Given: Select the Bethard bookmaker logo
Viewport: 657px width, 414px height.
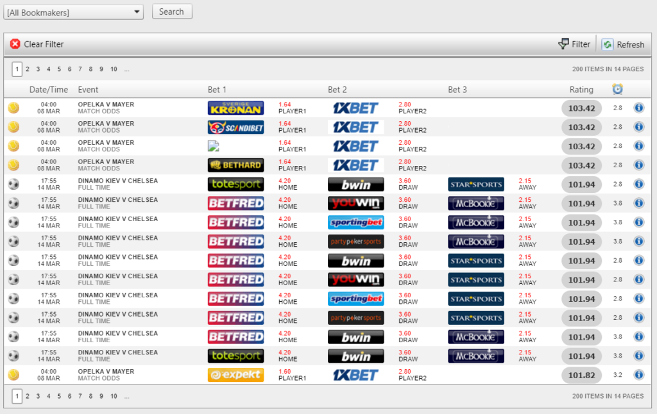Looking at the screenshot, I should [x=236, y=165].
